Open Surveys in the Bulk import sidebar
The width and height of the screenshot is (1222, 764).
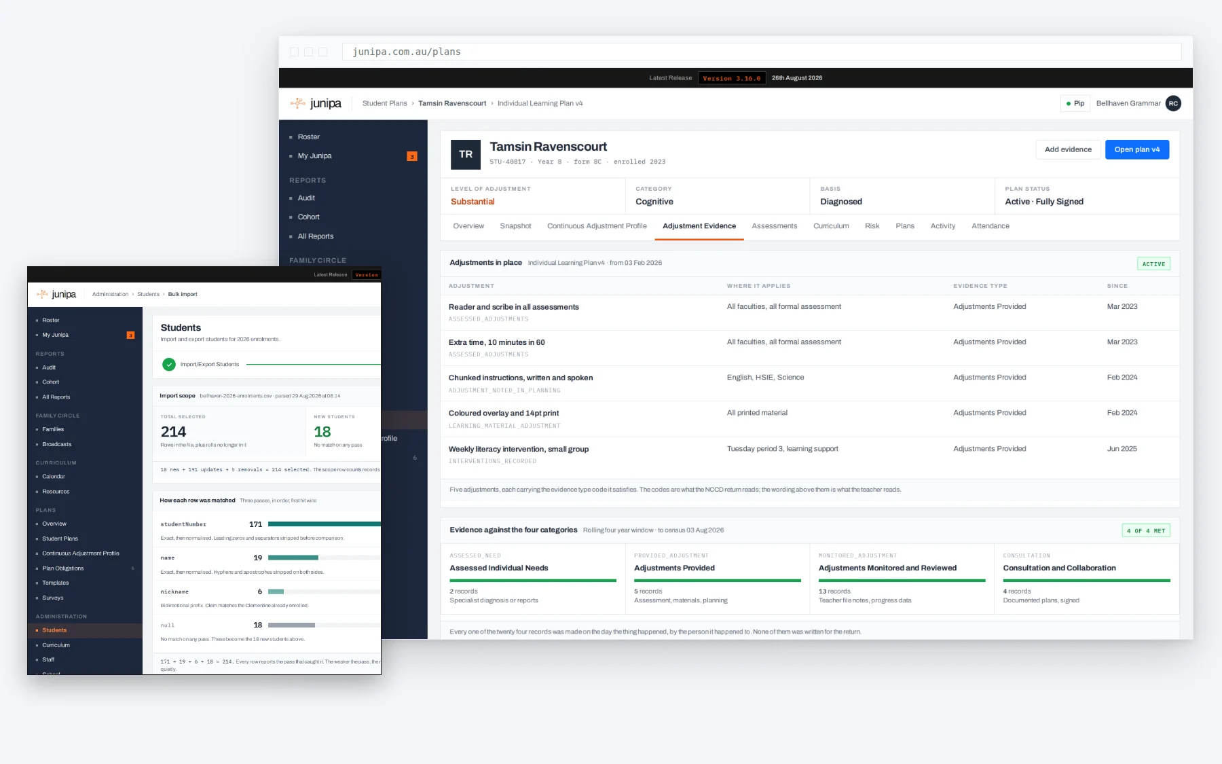coord(53,598)
